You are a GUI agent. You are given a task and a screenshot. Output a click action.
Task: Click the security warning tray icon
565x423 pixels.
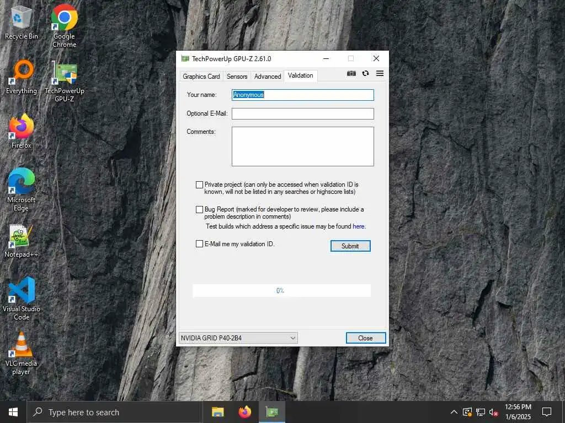coord(467,412)
